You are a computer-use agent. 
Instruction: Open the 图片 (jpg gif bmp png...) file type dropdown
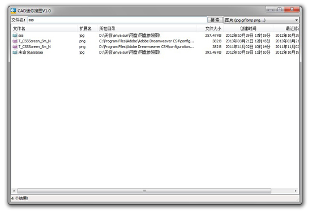261,20
